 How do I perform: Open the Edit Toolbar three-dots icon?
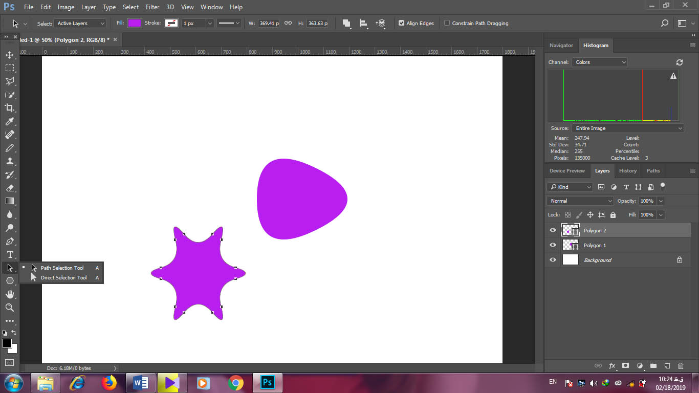click(x=10, y=321)
